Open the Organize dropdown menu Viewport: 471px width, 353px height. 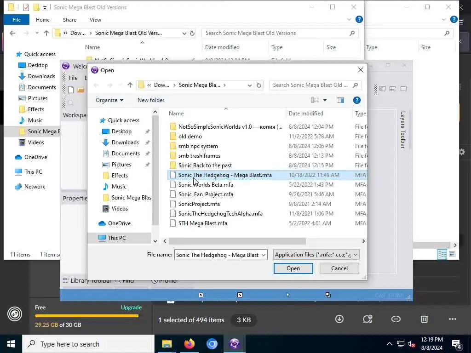[x=109, y=100]
